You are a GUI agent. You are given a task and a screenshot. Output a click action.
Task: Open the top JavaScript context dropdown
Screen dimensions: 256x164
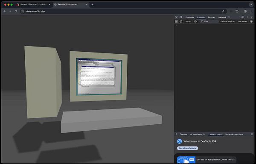click(188, 21)
